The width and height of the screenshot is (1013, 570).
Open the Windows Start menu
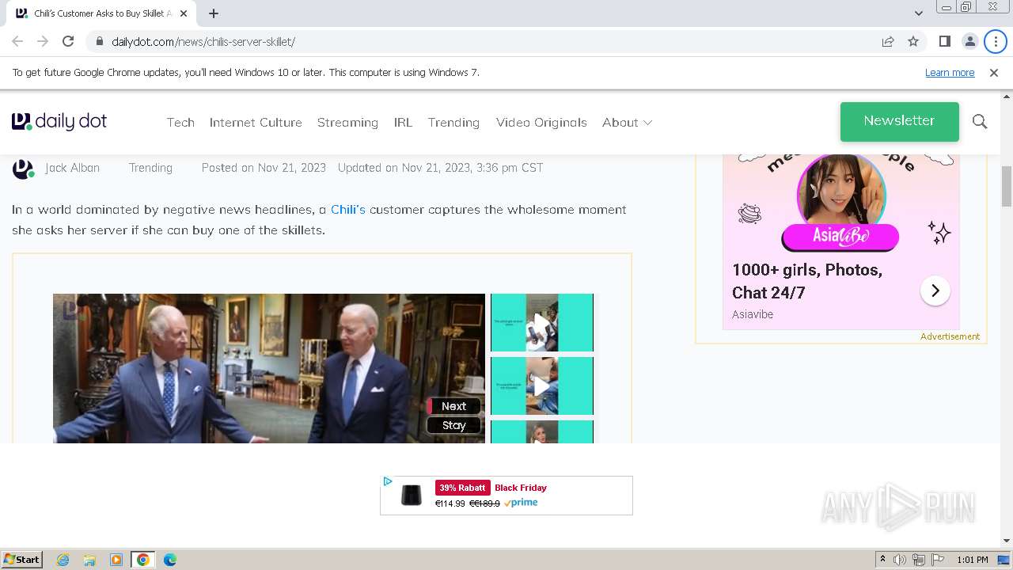point(22,560)
